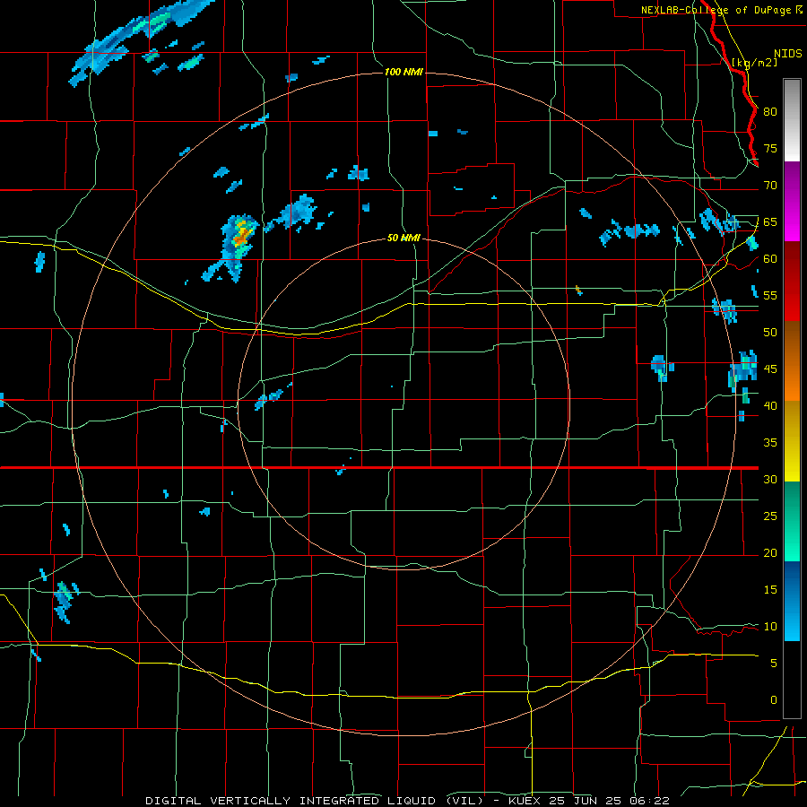Image resolution: width=807 pixels, height=807 pixels.
Task: Click the scale value 0 at bottom
Action: pos(774,700)
